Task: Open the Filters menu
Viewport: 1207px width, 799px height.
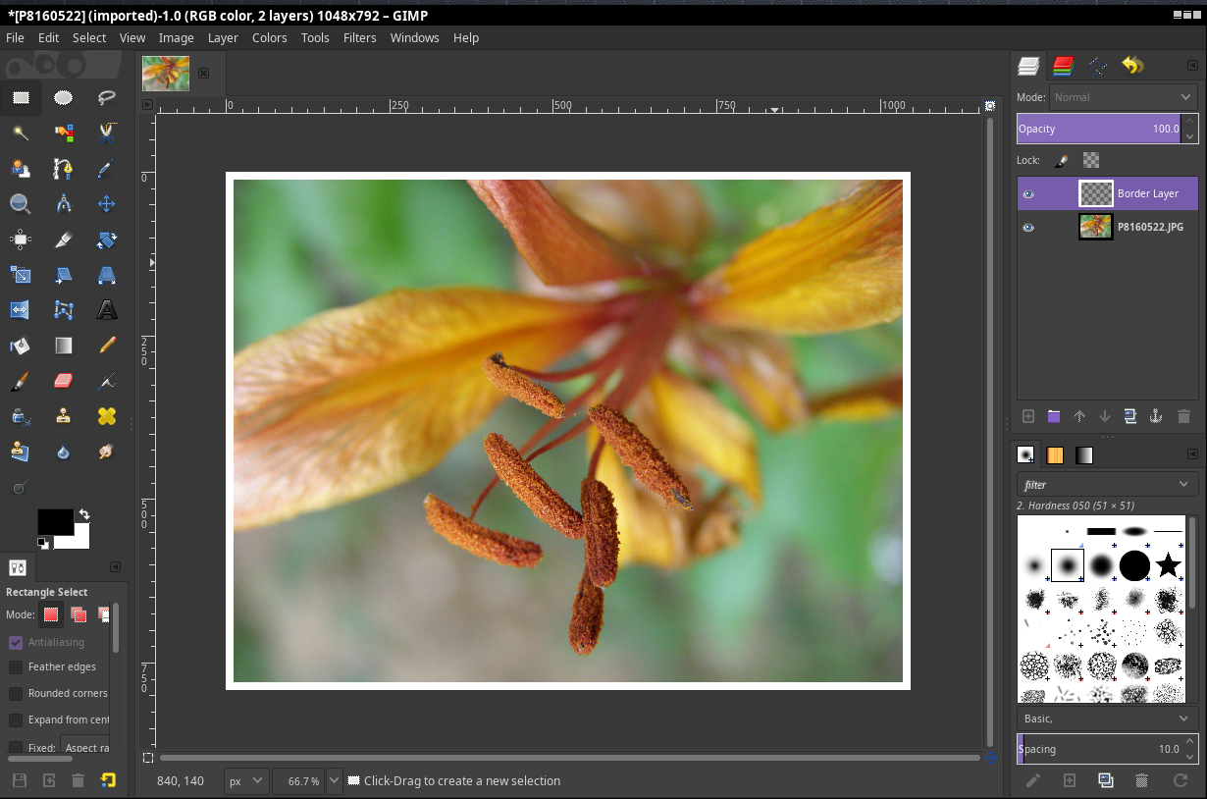Action: click(359, 37)
